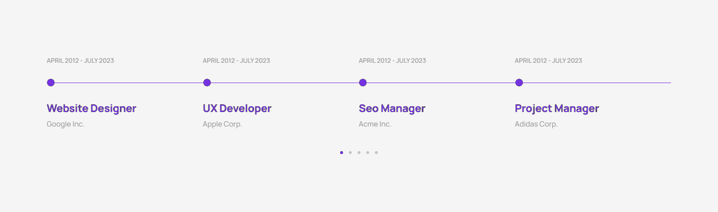Click the date range above UX Developer
Screen dimensions: 718x212
tap(236, 61)
